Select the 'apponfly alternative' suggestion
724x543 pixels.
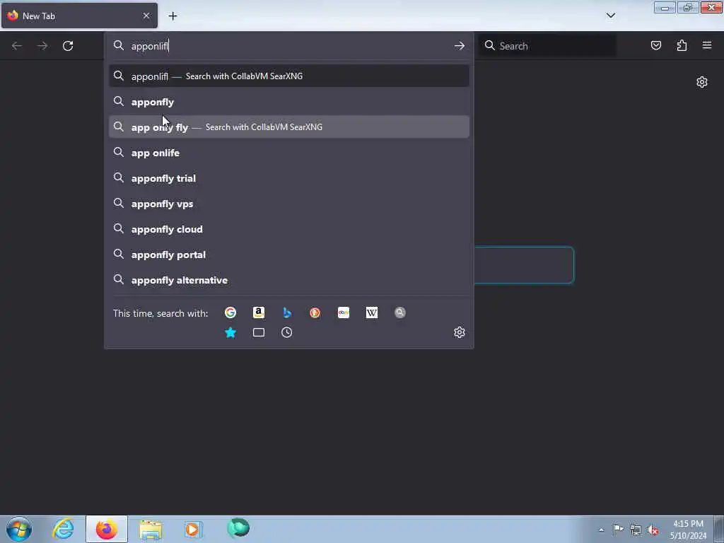[x=289, y=280]
